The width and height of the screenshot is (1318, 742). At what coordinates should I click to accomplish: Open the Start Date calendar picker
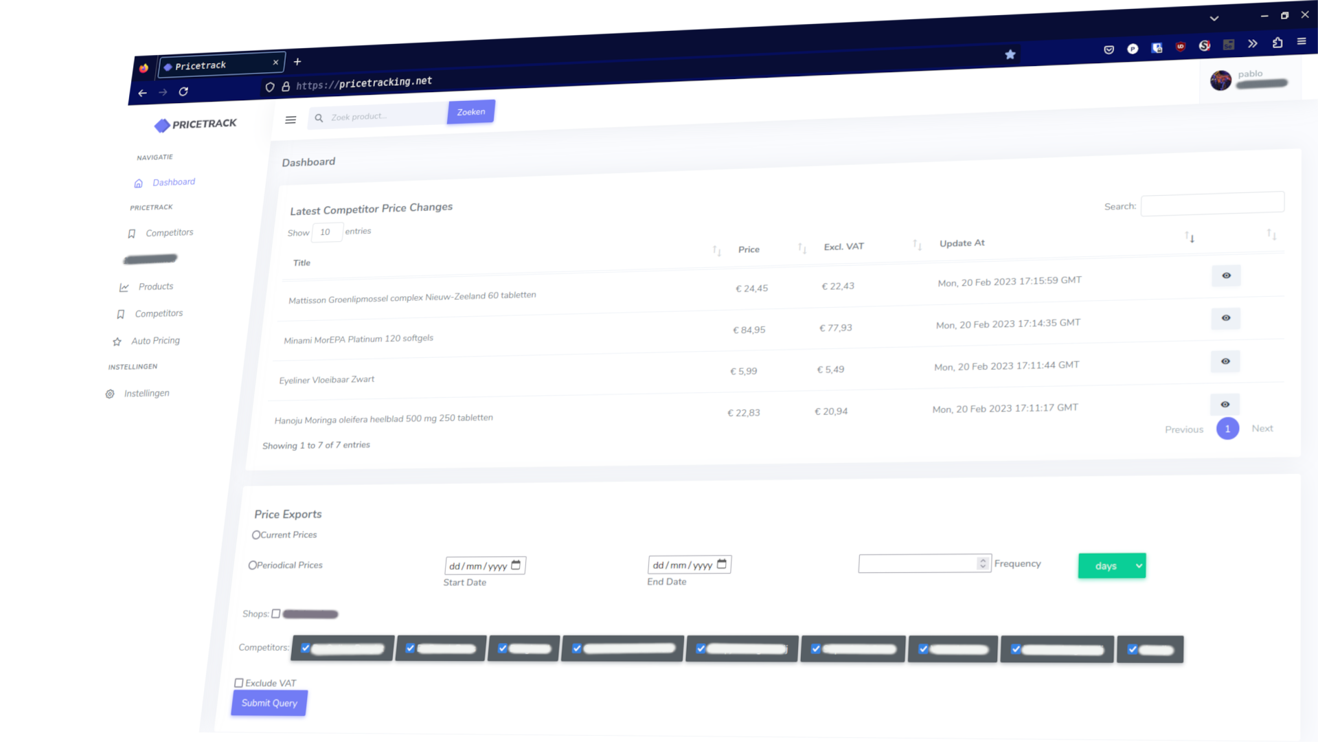516,565
